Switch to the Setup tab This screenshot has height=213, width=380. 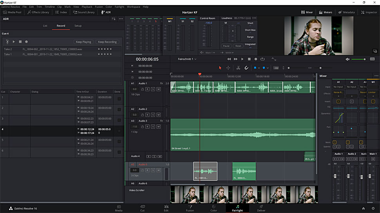tap(78, 26)
